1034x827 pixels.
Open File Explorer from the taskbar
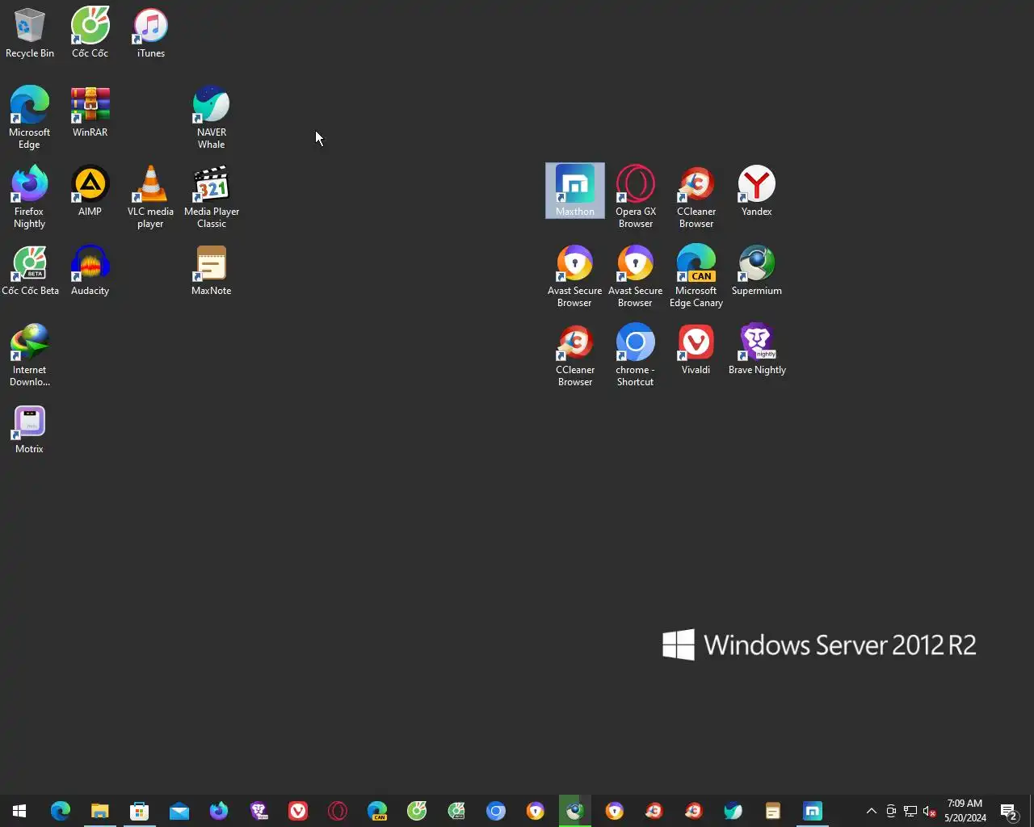click(x=100, y=811)
